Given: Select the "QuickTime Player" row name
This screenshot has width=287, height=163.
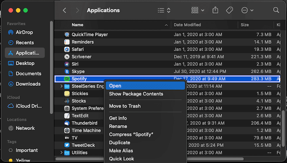Looking at the screenshot, I should click(x=89, y=35).
